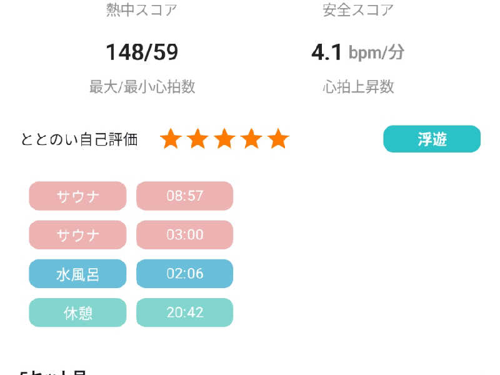Select the サウナ tag beside 03:00
Image resolution: width=500 pixels, height=375 pixels.
click(x=77, y=235)
